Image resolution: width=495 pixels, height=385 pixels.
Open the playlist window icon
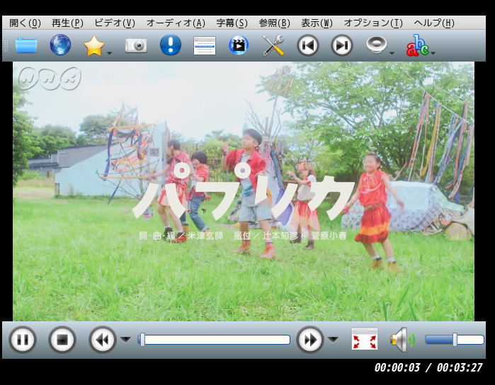coord(205,46)
